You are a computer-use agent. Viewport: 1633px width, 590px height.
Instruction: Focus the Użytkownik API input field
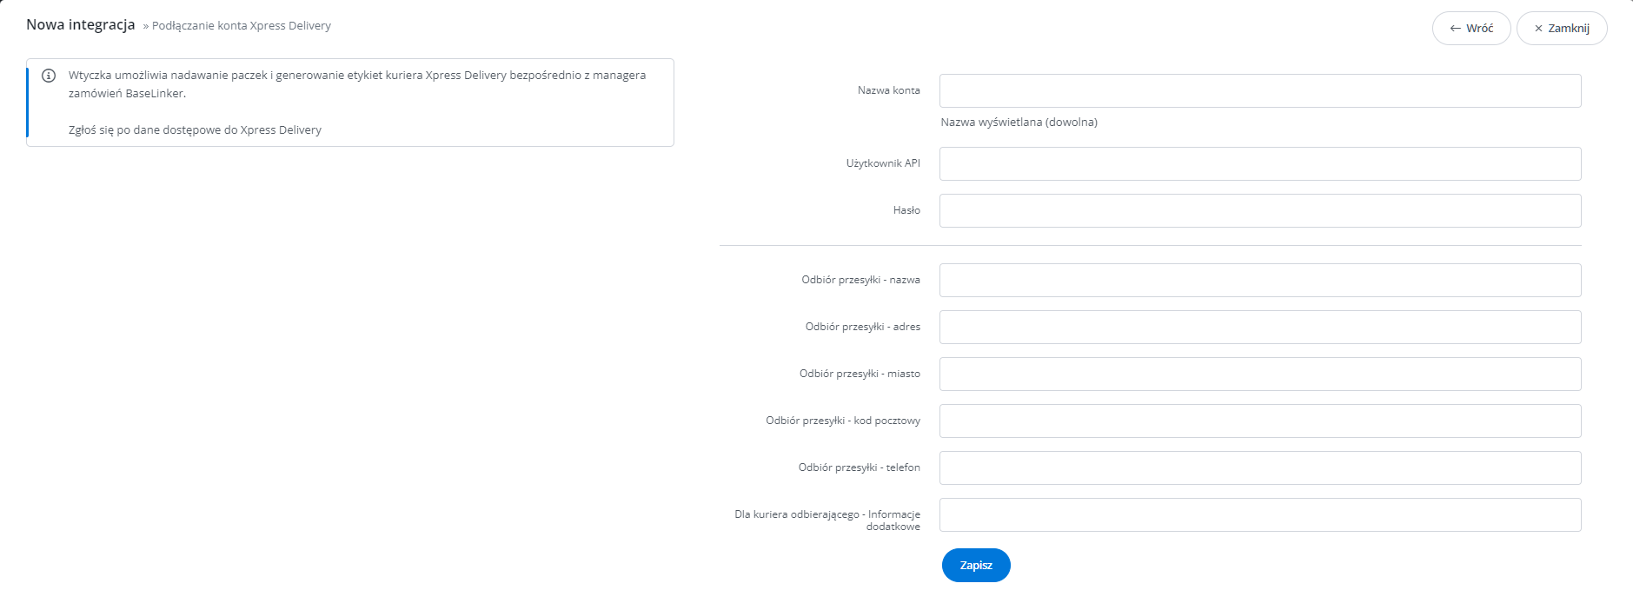tap(1260, 164)
